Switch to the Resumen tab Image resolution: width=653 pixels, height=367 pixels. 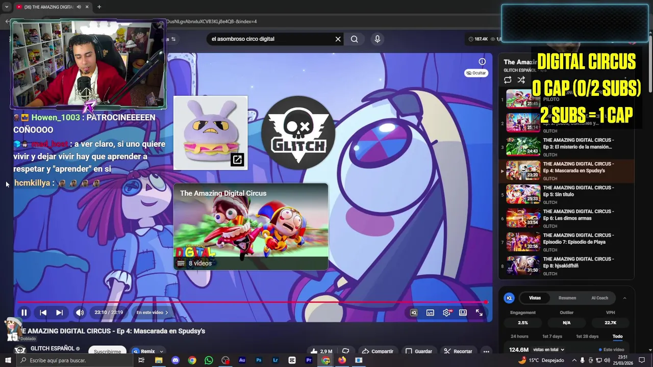click(x=567, y=298)
